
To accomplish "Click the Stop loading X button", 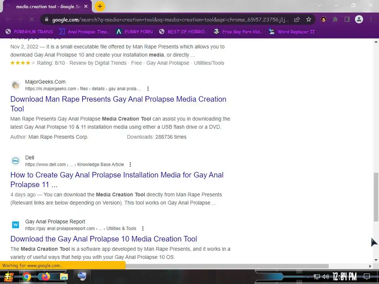I will (32, 19).
